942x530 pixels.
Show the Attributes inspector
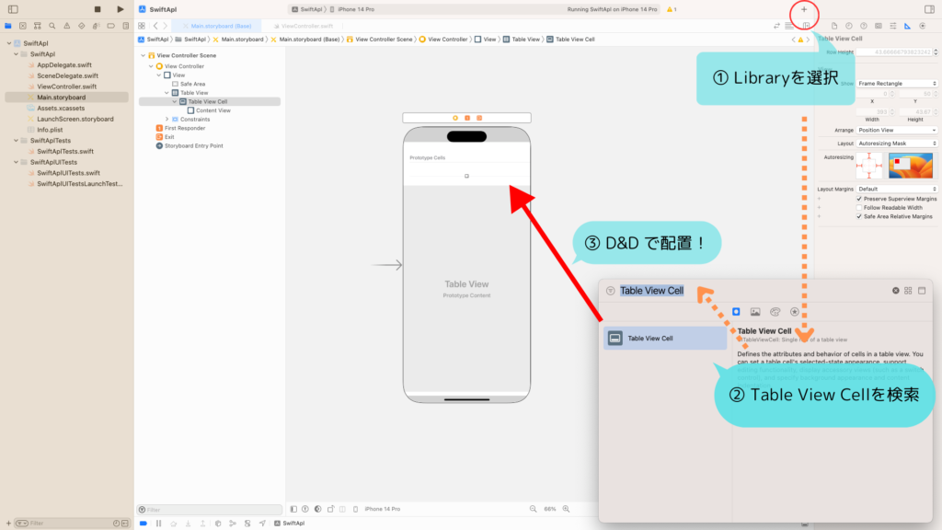(892, 26)
